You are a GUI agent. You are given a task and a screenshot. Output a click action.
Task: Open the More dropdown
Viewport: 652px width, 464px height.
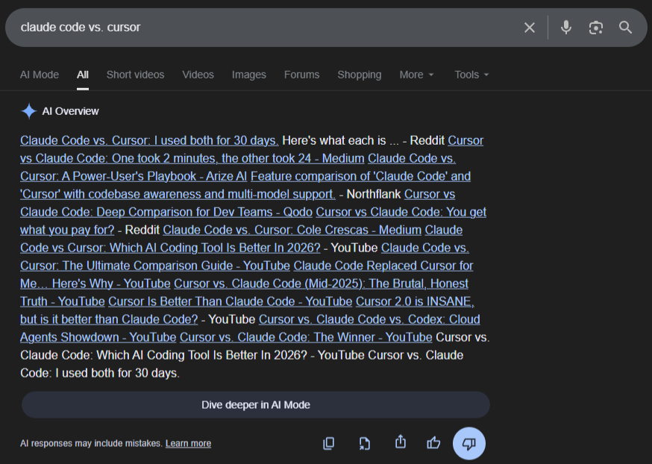click(x=416, y=75)
